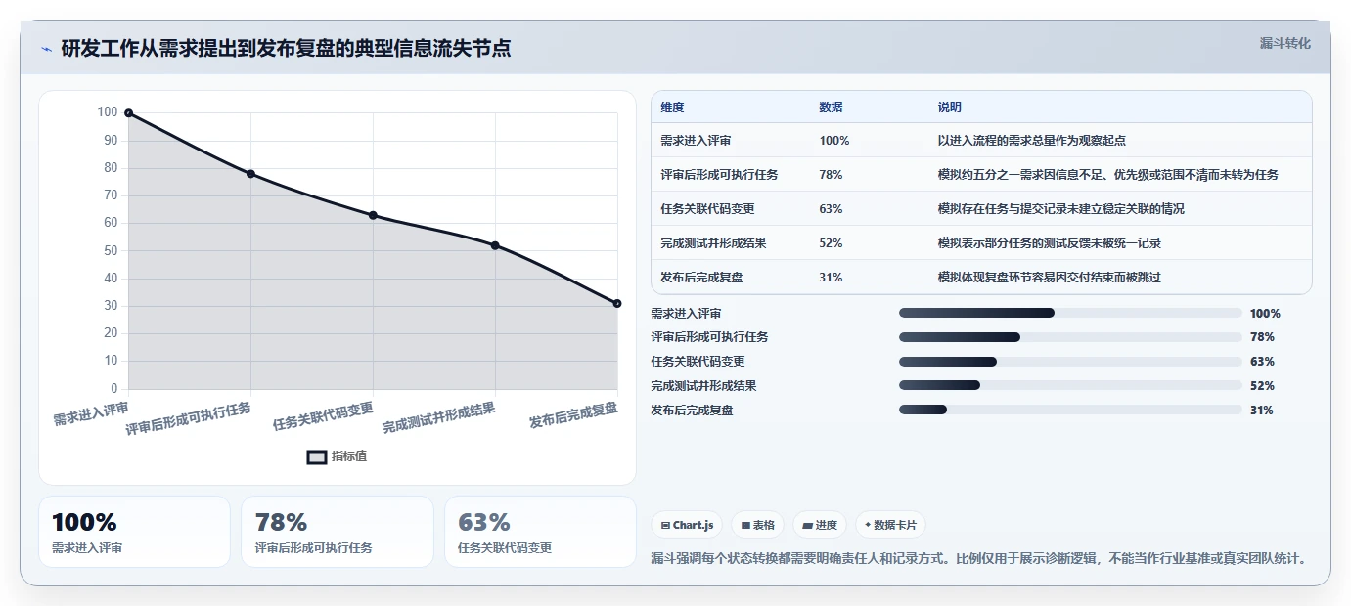1351x606 pixels.
Task: Click the 发布后完成复盘 progress bar at 31%
Action: (1070, 411)
